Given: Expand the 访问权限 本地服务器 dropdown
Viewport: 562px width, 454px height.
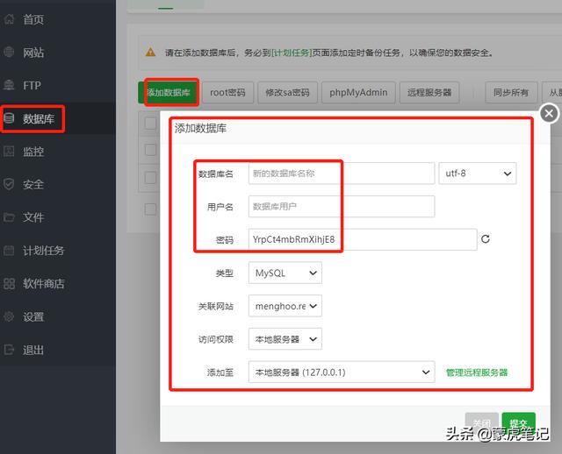Looking at the screenshot, I should point(285,339).
